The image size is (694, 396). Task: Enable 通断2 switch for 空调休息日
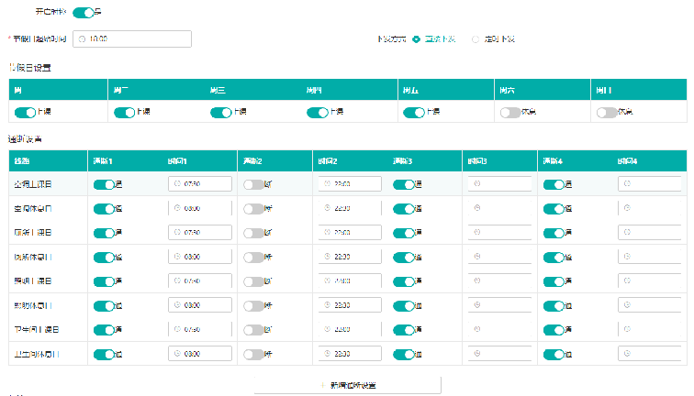point(254,209)
